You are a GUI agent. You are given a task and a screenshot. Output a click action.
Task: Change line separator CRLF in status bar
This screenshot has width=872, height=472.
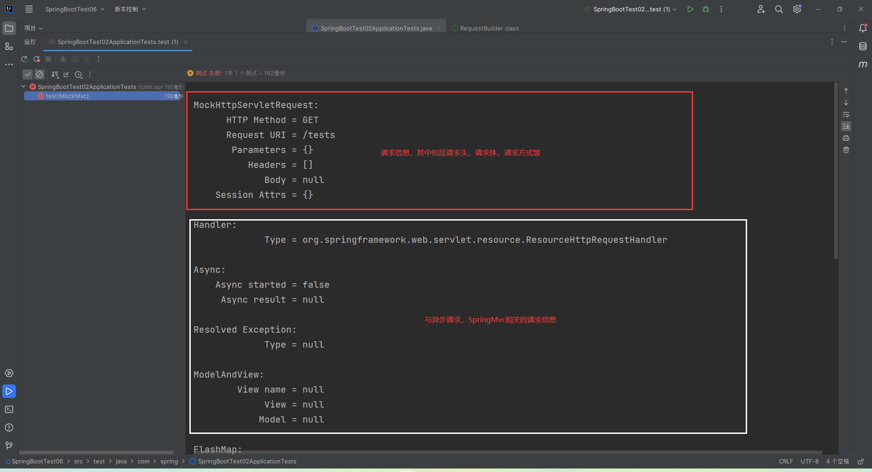coord(786,461)
